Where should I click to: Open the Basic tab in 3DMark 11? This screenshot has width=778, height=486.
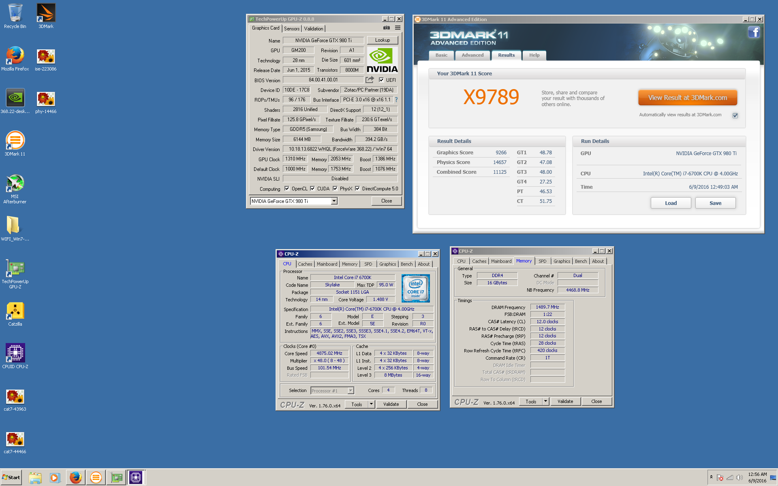pos(441,55)
